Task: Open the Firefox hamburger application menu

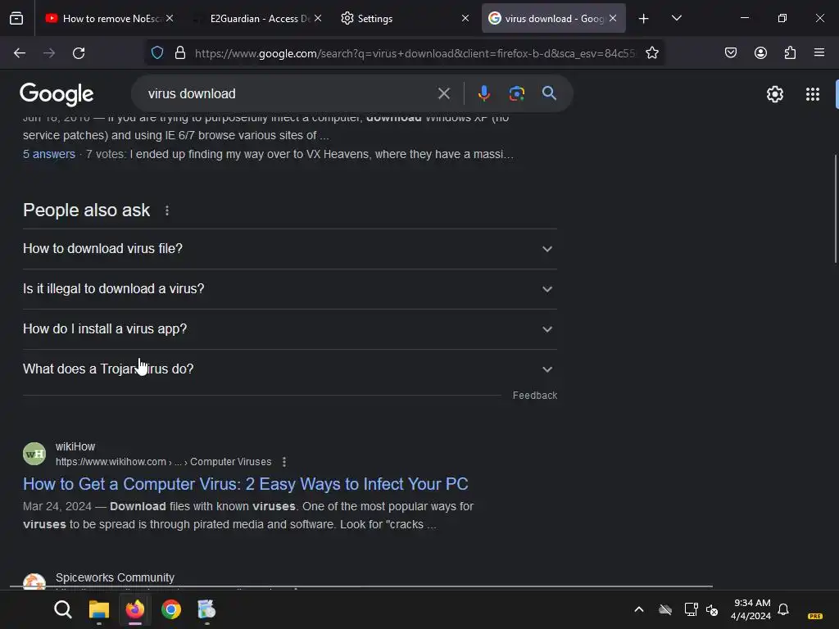Action: (x=819, y=53)
